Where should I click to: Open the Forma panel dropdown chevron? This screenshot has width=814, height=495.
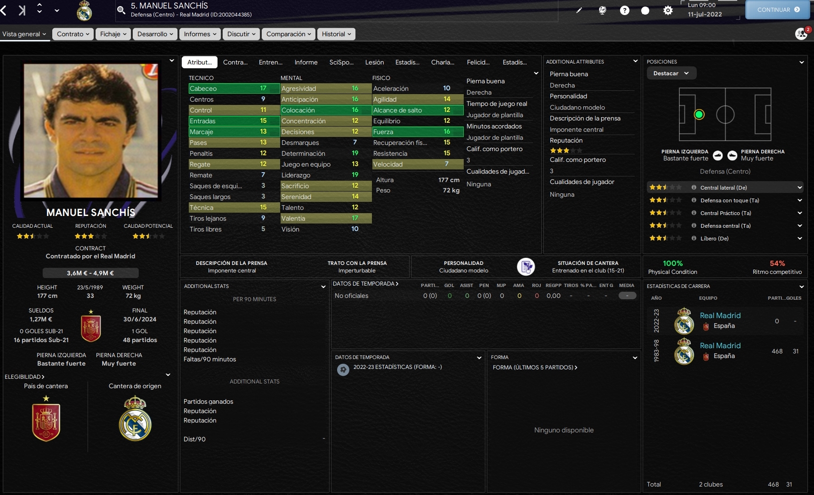pos(635,358)
